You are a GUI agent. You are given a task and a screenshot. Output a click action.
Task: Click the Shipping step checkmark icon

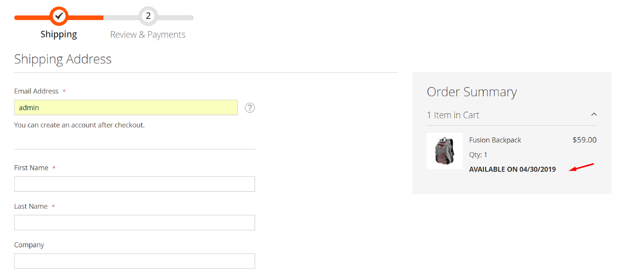coord(59,16)
